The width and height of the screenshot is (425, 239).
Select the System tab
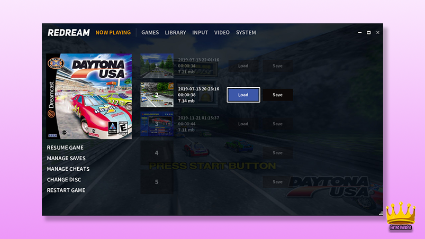click(x=246, y=32)
